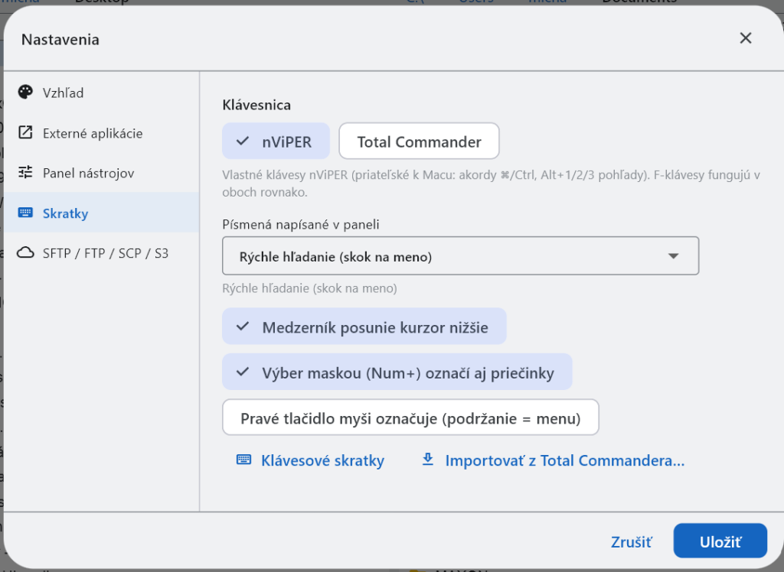Open the SFTP / FTP / SCP / S3 section
Viewport: 784px width, 572px height.
102,253
